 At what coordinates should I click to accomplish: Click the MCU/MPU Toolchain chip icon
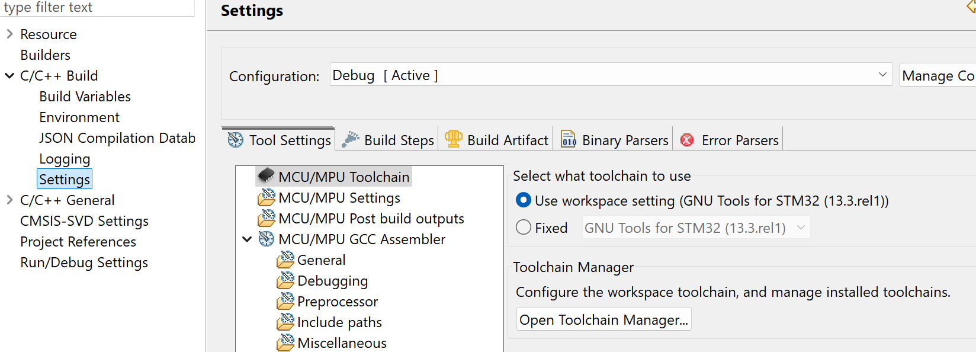click(x=266, y=175)
